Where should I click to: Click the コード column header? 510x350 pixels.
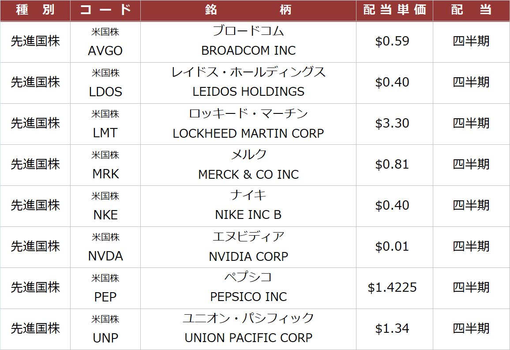pyautogui.click(x=105, y=10)
